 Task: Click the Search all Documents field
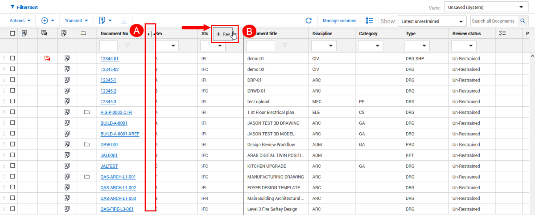(x=494, y=21)
